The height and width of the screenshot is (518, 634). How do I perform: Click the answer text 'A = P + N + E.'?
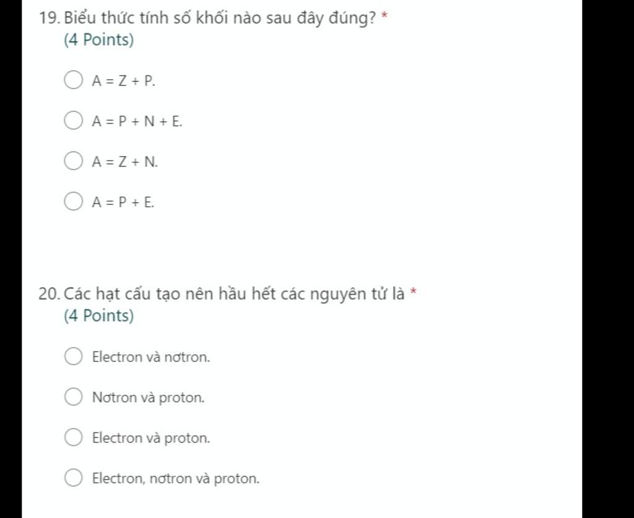pos(137,121)
